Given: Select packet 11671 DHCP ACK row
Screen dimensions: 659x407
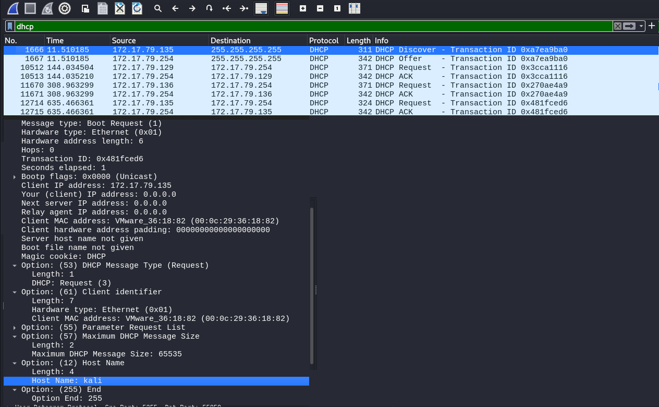Looking at the screenshot, I should [331, 94].
